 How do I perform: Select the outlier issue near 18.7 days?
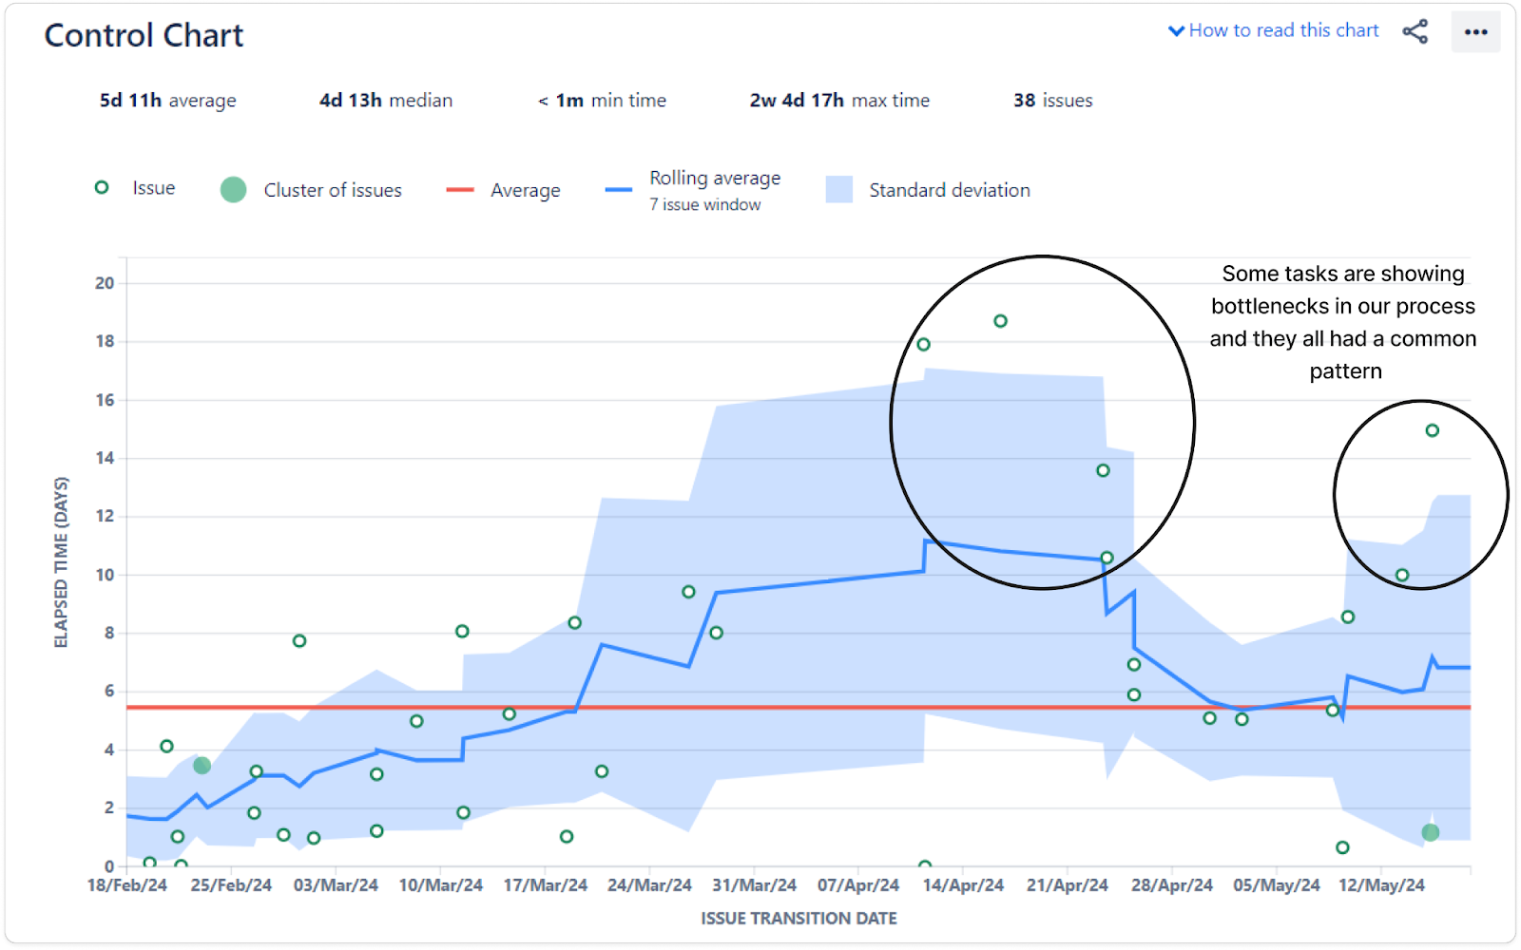click(999, 320)
